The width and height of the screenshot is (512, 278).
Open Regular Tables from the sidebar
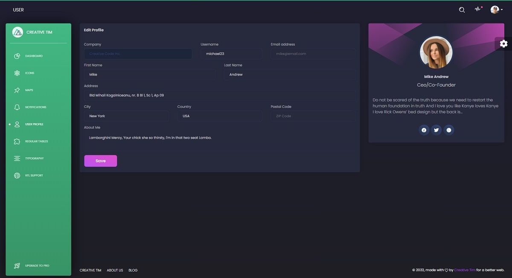coord(17,141)
